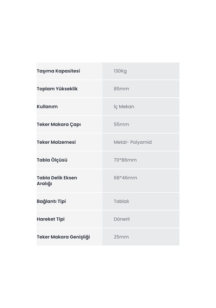The image size is (216, 308).
Task: Select the 70*86mm value
Action: pos(125,160)
